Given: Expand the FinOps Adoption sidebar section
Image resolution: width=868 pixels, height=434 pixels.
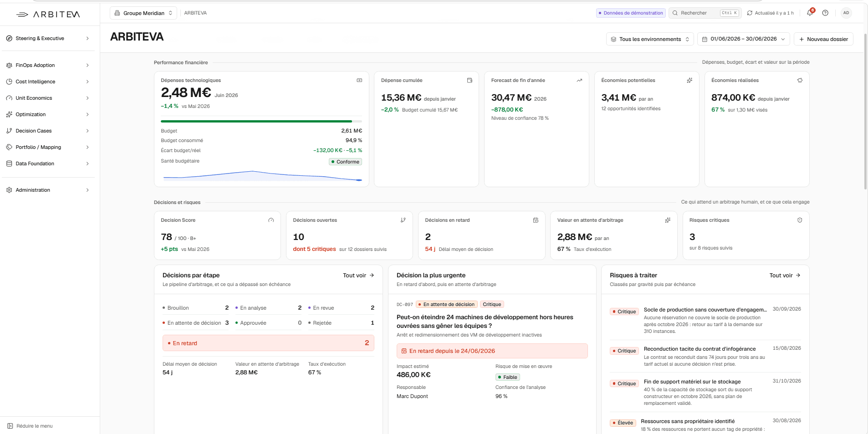Looking at the screenshot, I should [x=47, y=65].
